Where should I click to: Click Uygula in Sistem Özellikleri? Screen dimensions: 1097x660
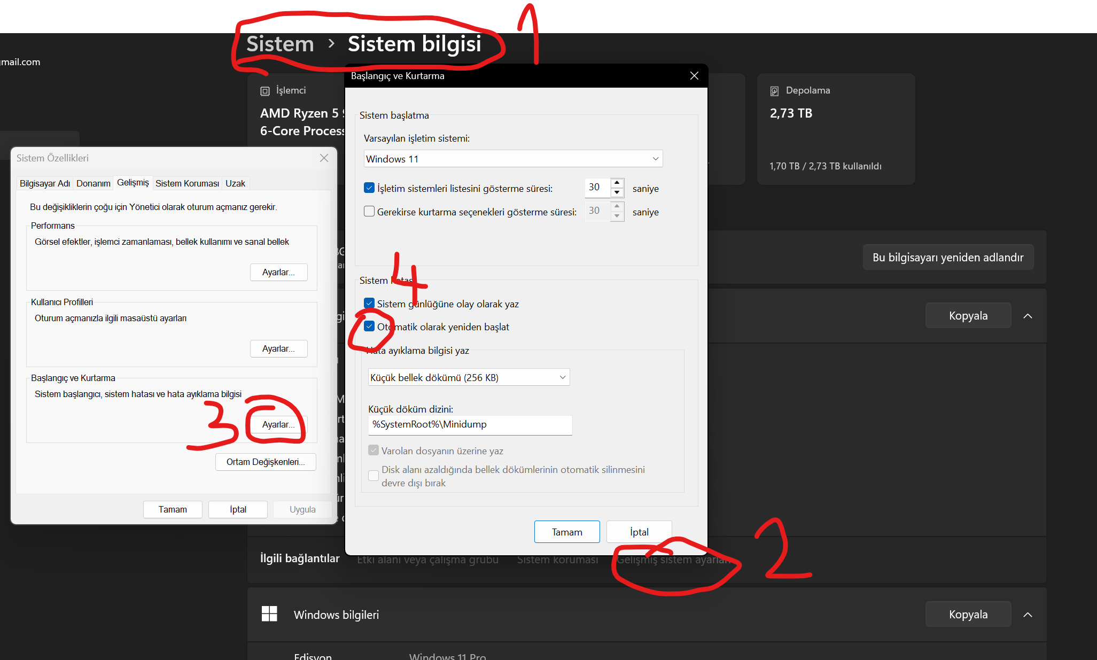tap(302, 509)
